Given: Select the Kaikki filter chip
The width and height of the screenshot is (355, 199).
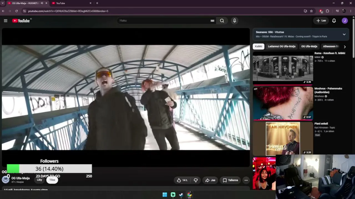Looking at the screenshot, I should point(258,46).
